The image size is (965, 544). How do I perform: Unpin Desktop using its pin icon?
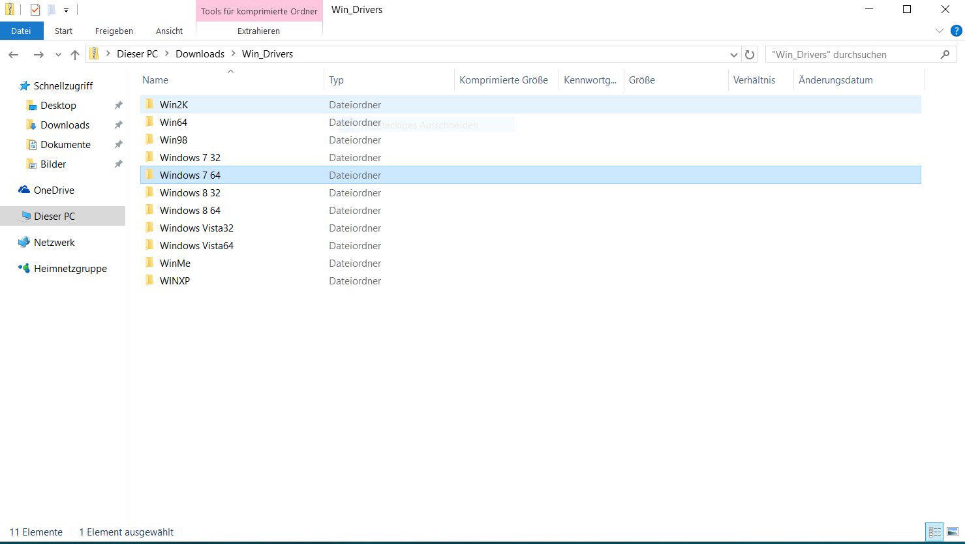click(x=118, y=106)
